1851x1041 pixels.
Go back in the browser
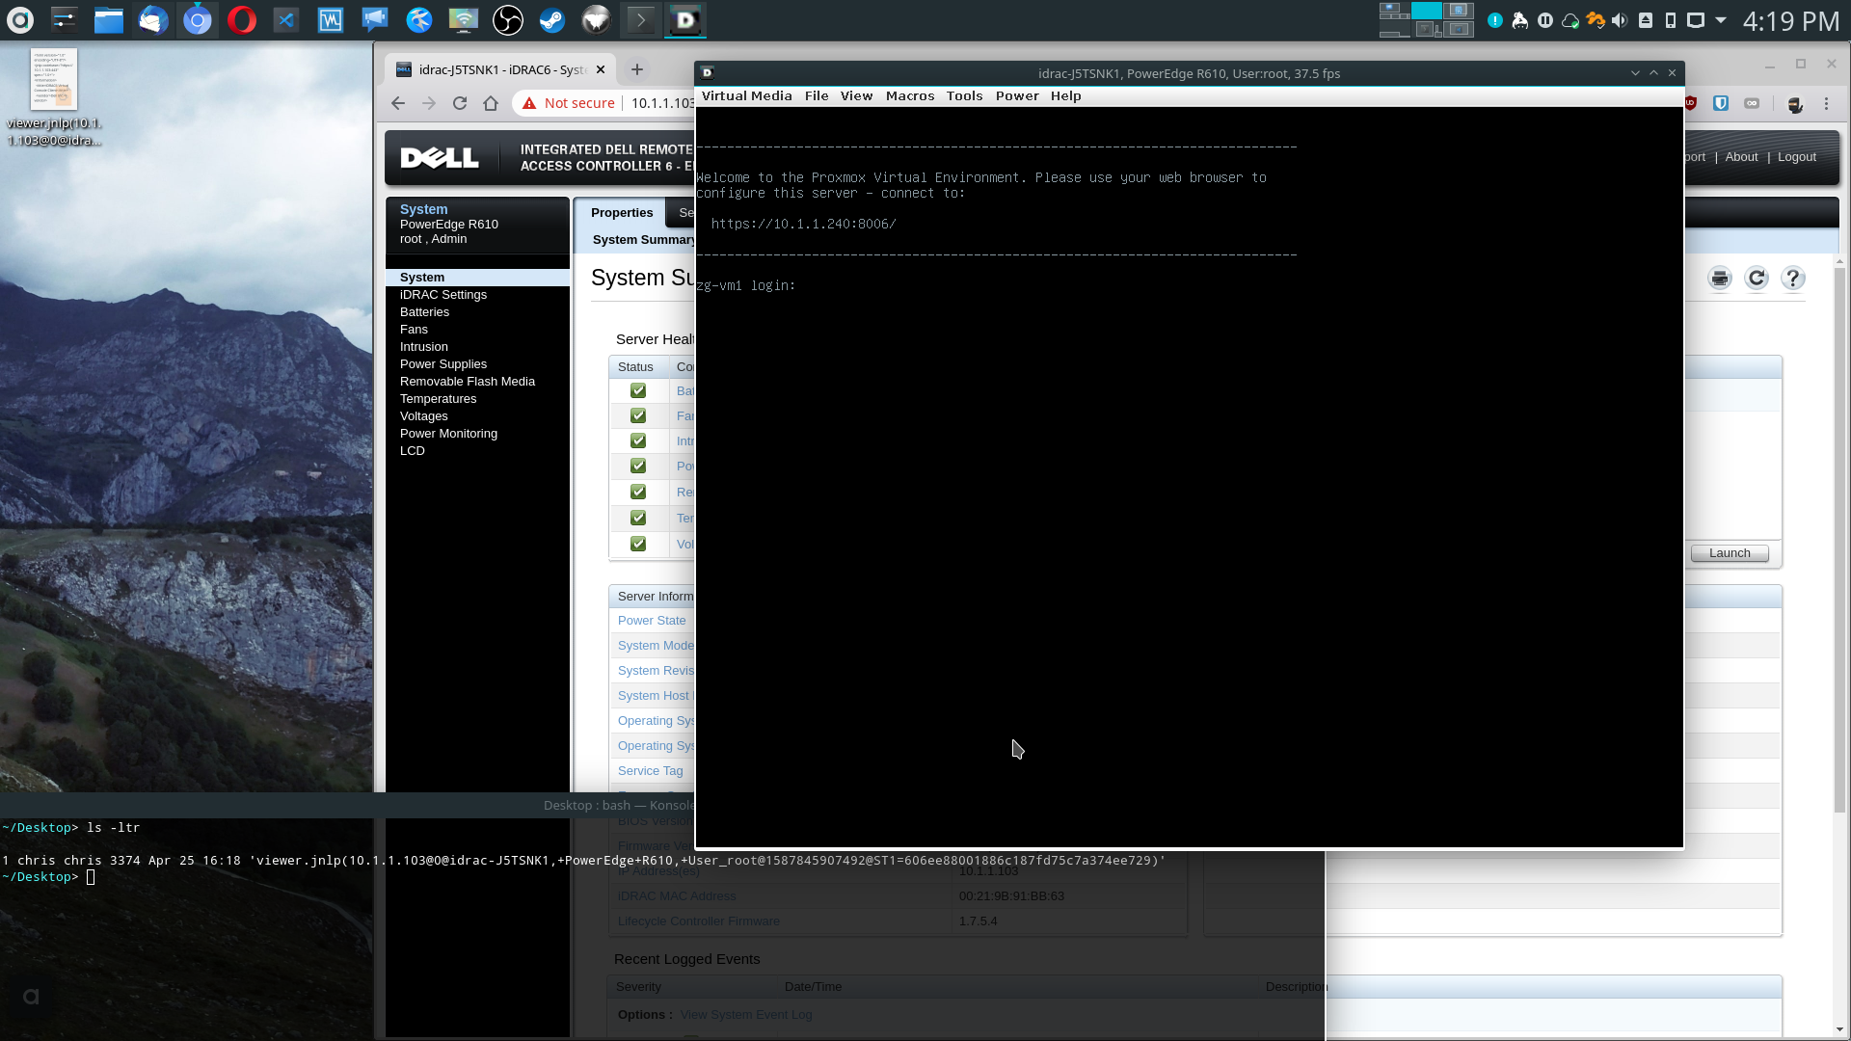pyautogui.click(x=398, y=103)
